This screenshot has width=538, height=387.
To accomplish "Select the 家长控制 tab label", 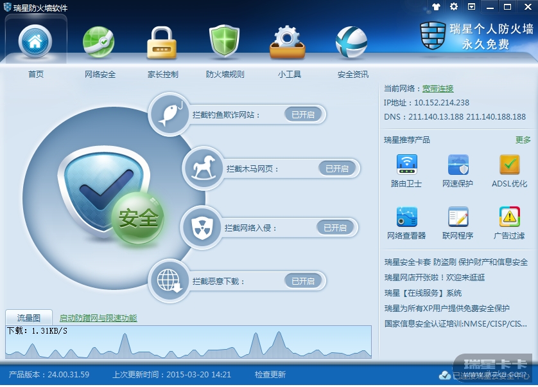I will (162, 74).
